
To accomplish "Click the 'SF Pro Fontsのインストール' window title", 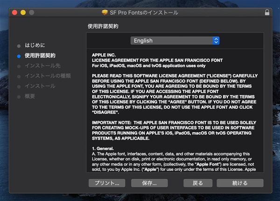I will click(x=144, y=13).
